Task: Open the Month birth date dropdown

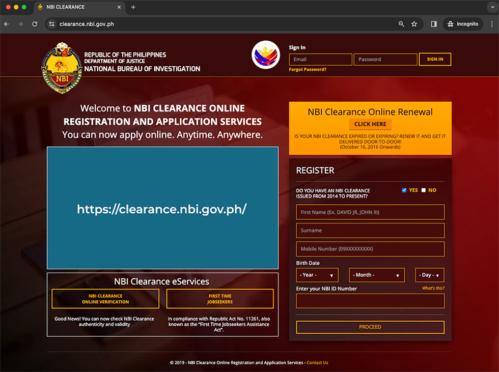Action: (376, 275)
